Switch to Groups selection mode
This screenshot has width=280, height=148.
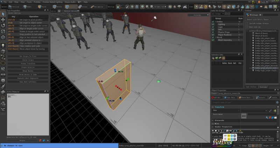click(x=83, y=7)
